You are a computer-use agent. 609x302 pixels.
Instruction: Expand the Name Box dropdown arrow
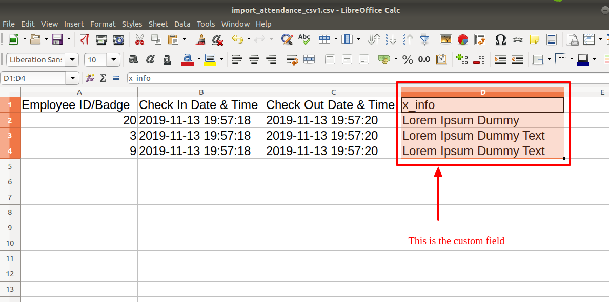[73, 78]
